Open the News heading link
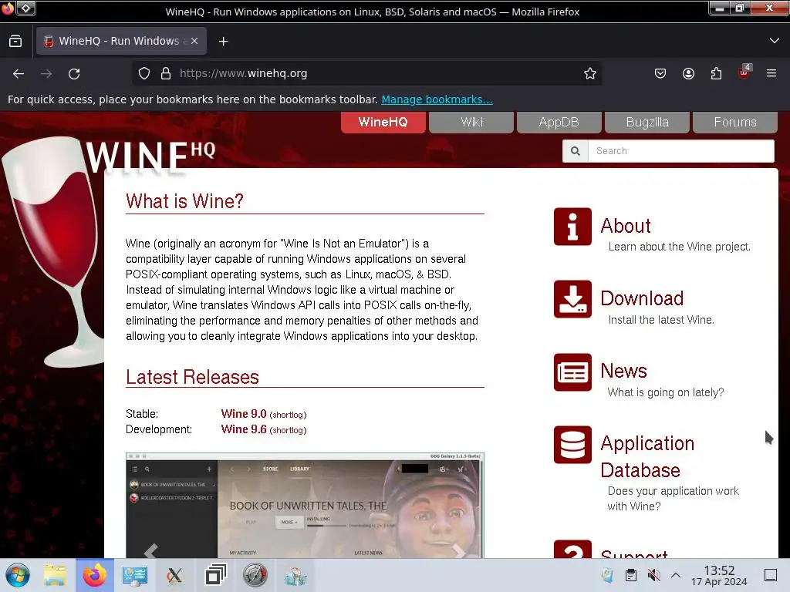 point(623,371)
